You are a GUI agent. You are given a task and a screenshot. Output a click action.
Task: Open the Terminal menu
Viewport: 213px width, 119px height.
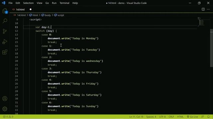point(64,3)
